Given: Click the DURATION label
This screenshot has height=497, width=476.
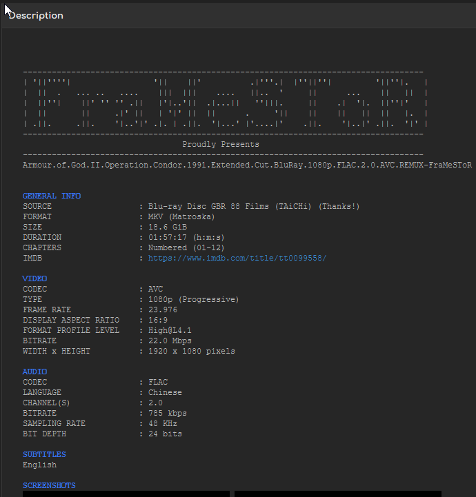Looking at the screenshot, I should (42, 237).
